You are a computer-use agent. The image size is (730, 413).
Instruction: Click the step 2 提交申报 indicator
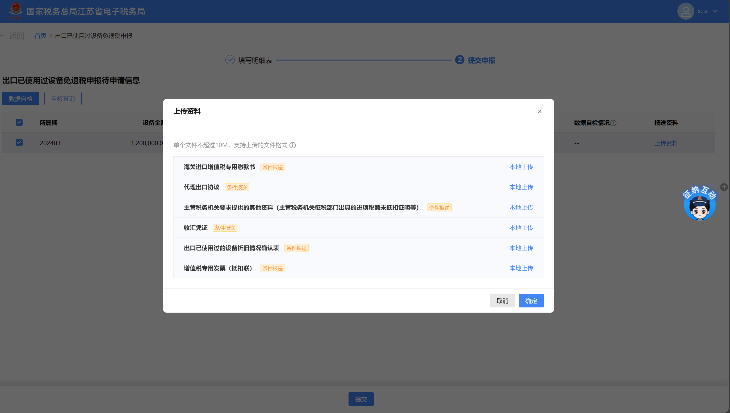click(x=460, y=60)
